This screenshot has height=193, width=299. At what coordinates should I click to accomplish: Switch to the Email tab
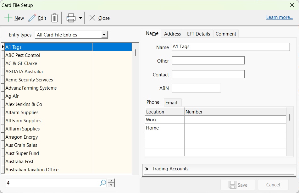(x=172, y=102)
